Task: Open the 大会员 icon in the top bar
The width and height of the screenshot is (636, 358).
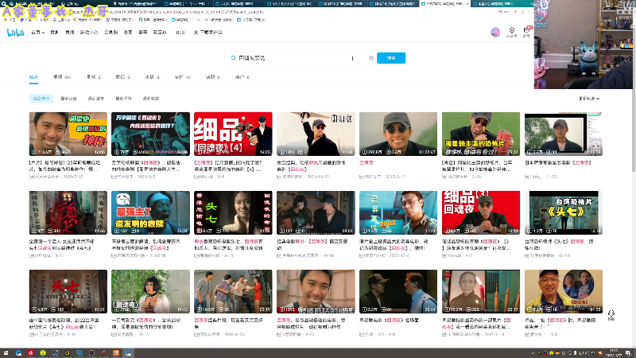Action: (x=511, y=32)
